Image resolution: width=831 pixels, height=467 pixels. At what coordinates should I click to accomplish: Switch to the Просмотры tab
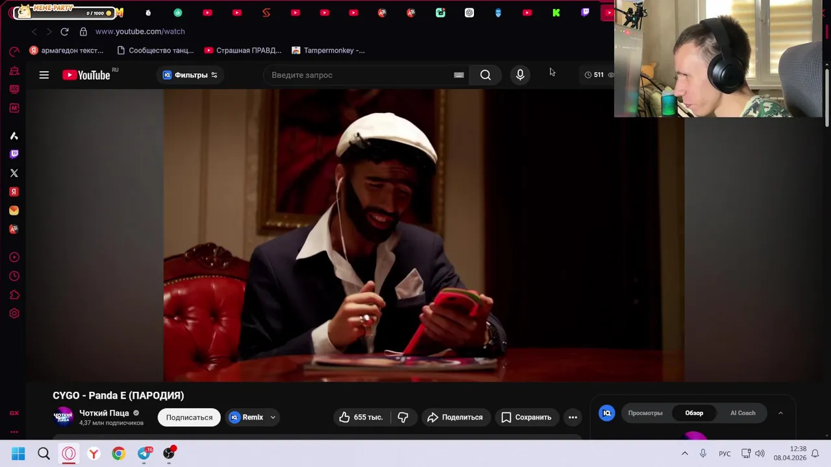[645, 413]
